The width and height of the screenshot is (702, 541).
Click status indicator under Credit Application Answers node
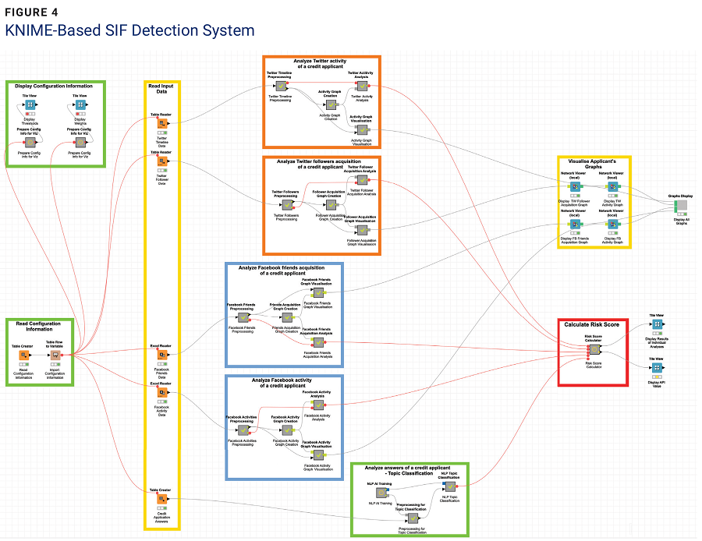coord(162,508)
